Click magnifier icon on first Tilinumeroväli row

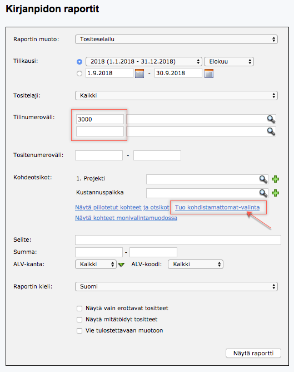point(271,119)
